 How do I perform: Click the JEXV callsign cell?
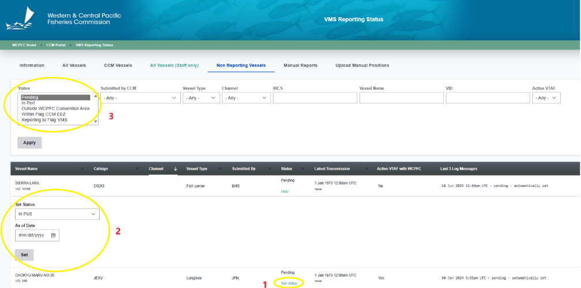tap(98, 278)
